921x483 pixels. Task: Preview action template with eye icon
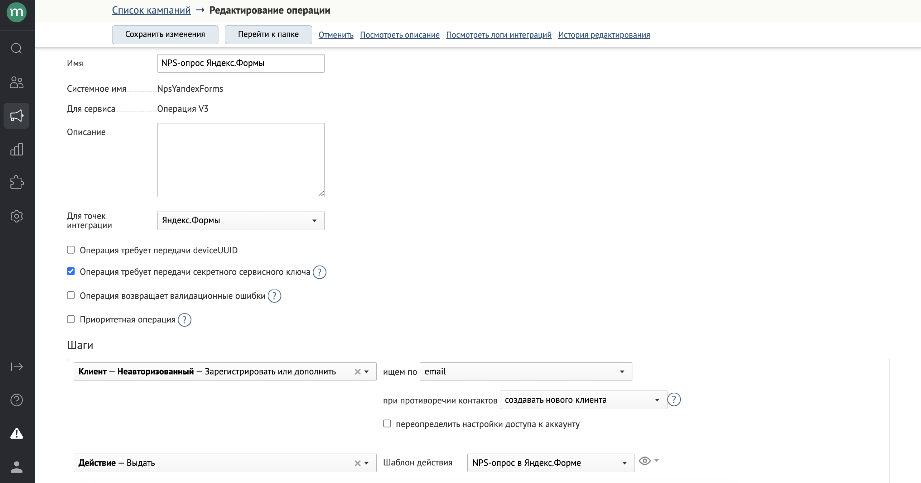coord(645,461)
